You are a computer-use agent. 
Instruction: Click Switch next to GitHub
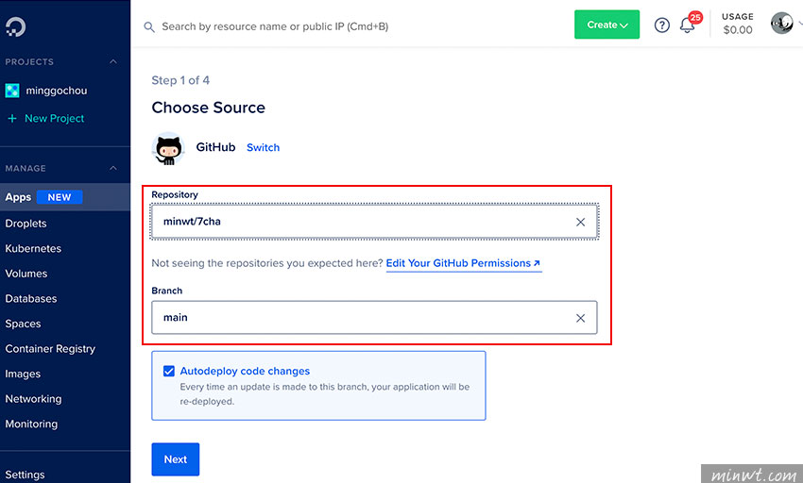coord(264,147)
